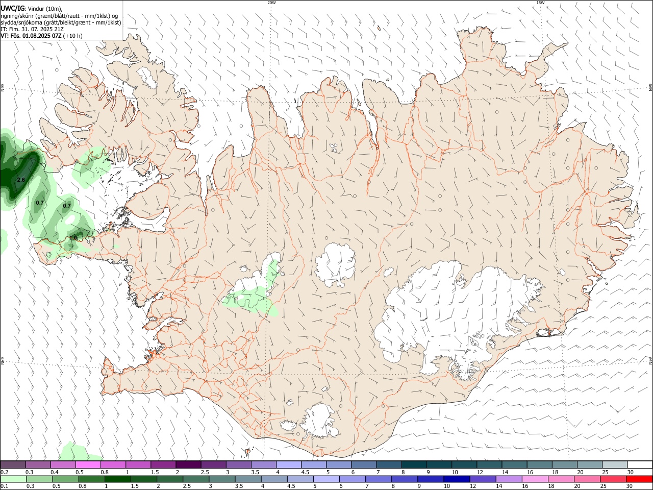Click the round white glacier in central Iceland
This screenshot has width=653, height=490.
pyautogui.click(x=335, y=265)
